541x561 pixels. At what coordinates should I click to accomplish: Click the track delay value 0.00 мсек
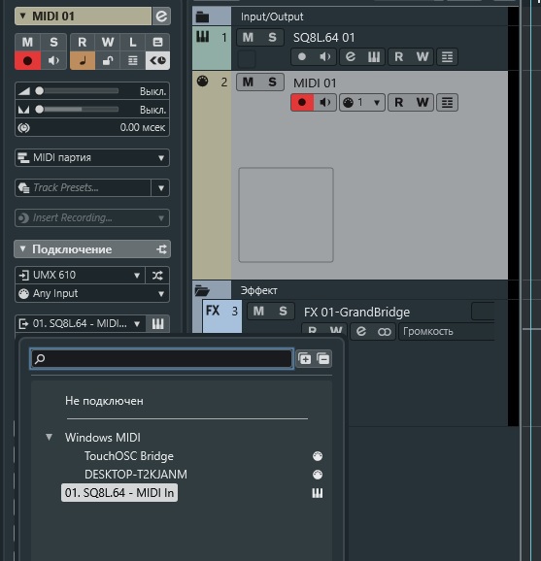[x=143, y=127]
